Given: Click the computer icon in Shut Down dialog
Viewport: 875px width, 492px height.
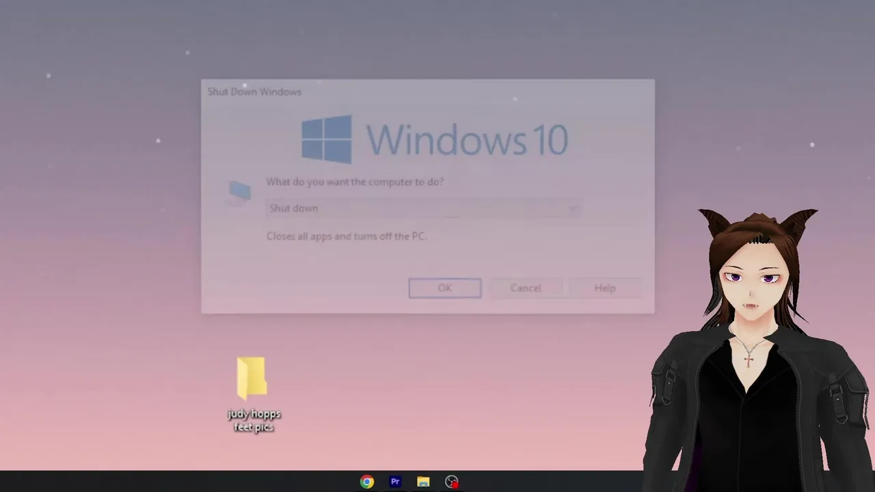Looking at the screenshot, I should pyautogui.click(x=239, y=193).
